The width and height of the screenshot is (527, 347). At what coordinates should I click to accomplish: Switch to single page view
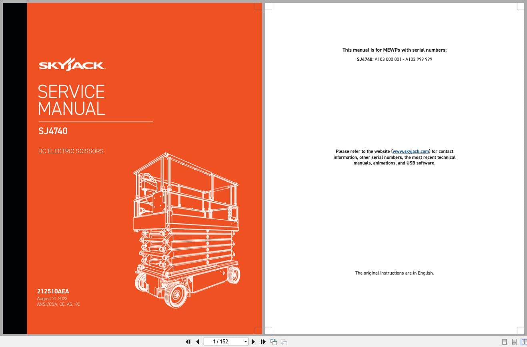coord(504,342)
